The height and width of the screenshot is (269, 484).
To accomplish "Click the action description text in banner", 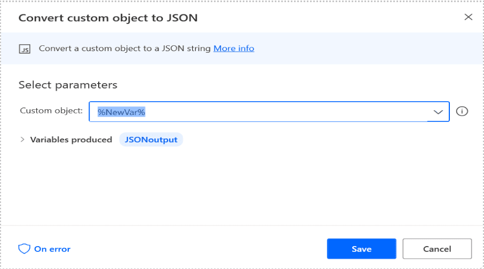I will point(125,48).
